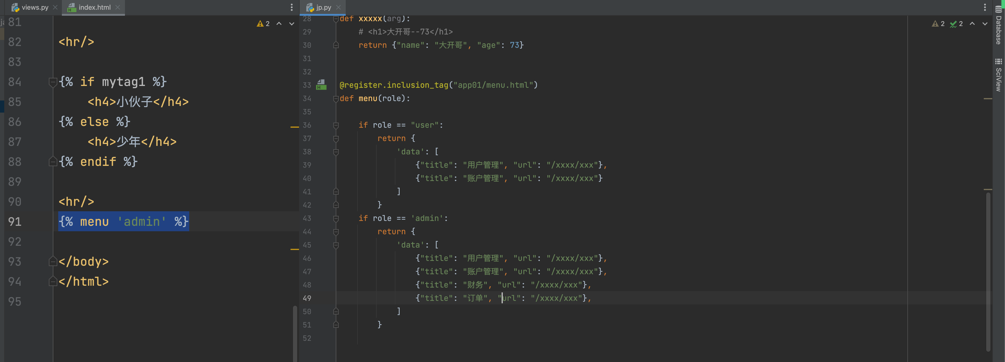Go to previous highlighted error in jp.py
The height and width of the screenshot is (362, 1005).
[x=972, y=24]
